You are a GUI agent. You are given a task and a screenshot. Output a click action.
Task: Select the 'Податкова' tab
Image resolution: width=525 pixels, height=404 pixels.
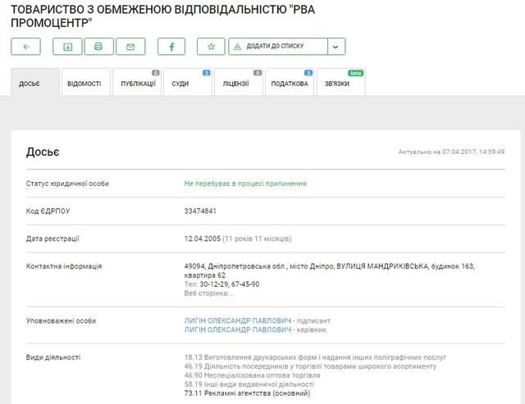click(x=290, y=84)
